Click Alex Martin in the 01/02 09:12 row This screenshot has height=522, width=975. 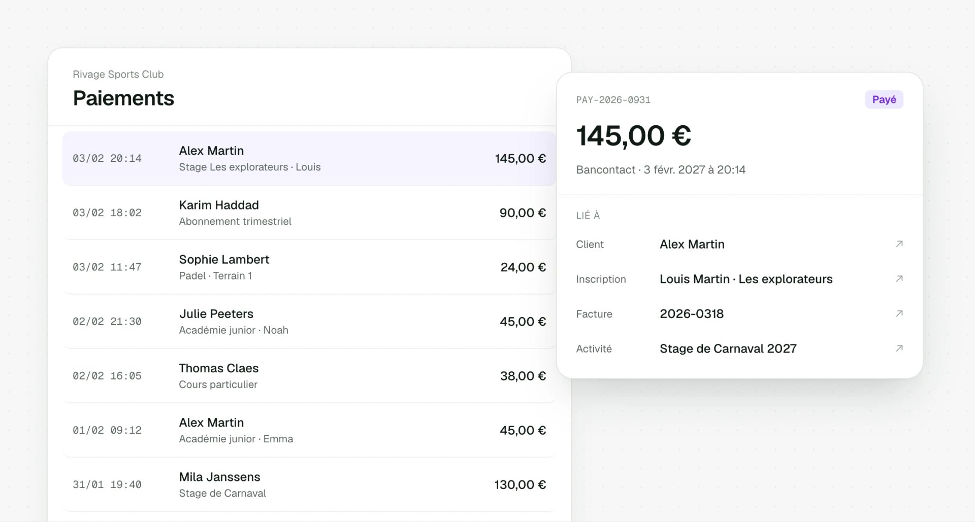tap(211, 423)
